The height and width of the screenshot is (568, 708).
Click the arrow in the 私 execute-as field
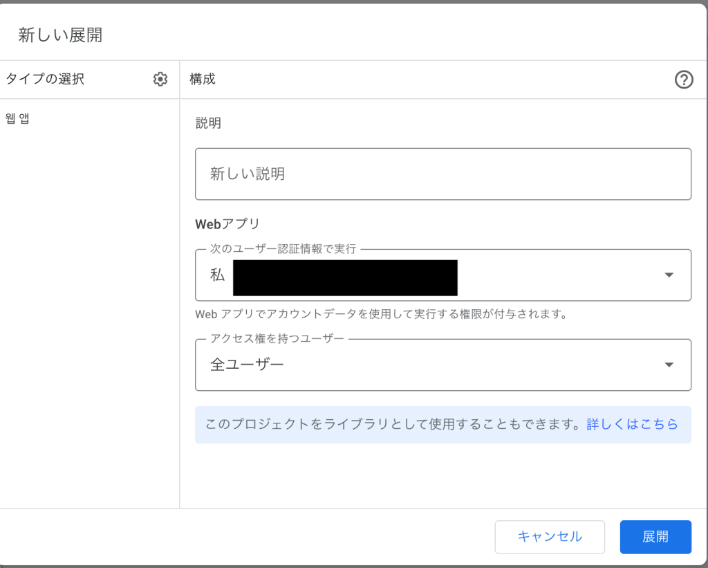(669, 275)
